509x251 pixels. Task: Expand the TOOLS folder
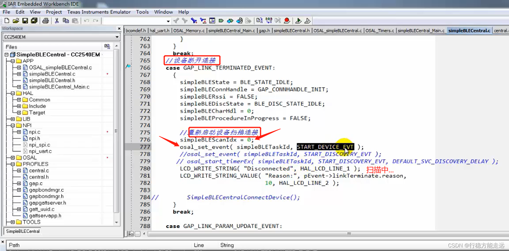pos(13,222)
